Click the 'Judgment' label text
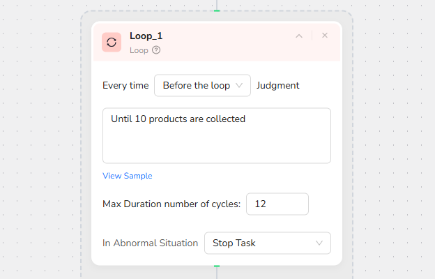The image size is (435, 279). 277,86
